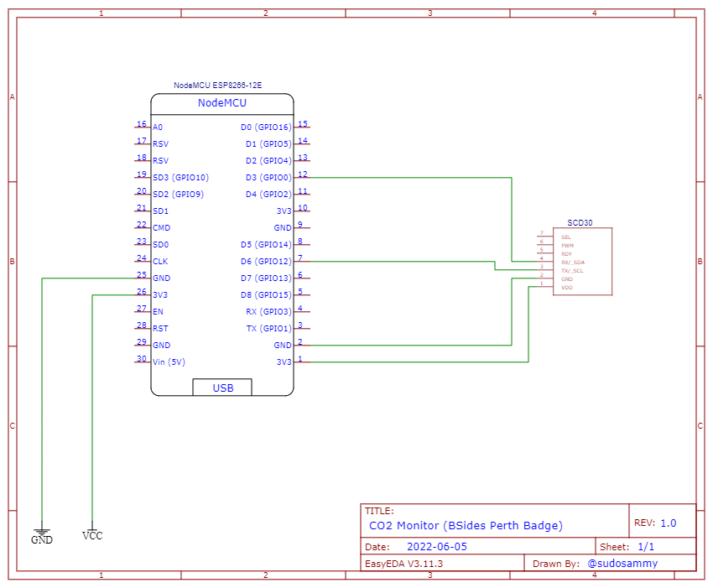Click the REV value 1.0
This screenshot has width=713, height=588.
pos(669,523)
